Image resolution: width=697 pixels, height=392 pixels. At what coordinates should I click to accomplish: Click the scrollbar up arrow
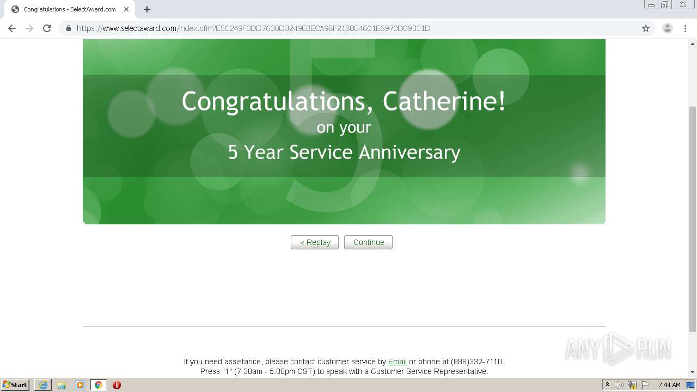(693, 44)
